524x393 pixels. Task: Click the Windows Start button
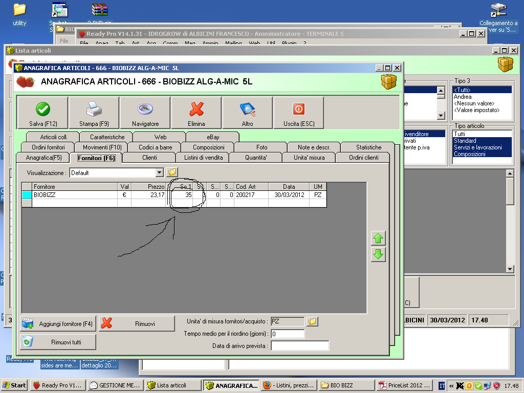14,385
